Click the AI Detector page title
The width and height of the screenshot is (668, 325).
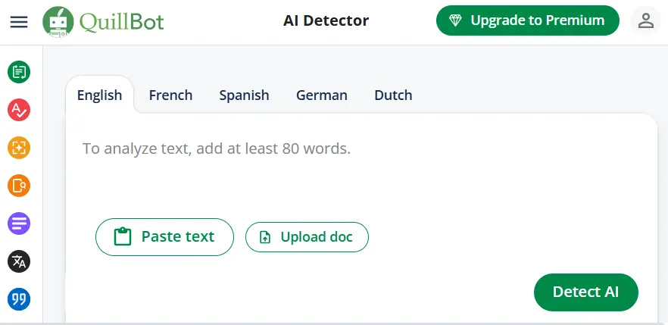(x=326, y=20)
